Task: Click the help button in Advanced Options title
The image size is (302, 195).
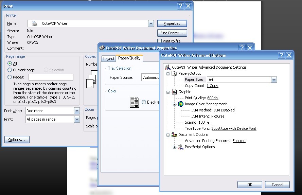Action: coord(281,55)
